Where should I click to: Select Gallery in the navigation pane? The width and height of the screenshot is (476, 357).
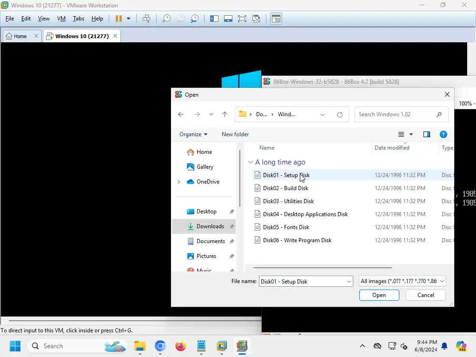click(x=205, y=167)
